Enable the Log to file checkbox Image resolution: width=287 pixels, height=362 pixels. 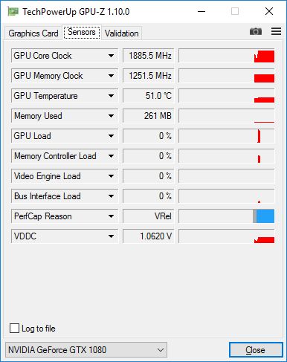[x=14, y=329]
